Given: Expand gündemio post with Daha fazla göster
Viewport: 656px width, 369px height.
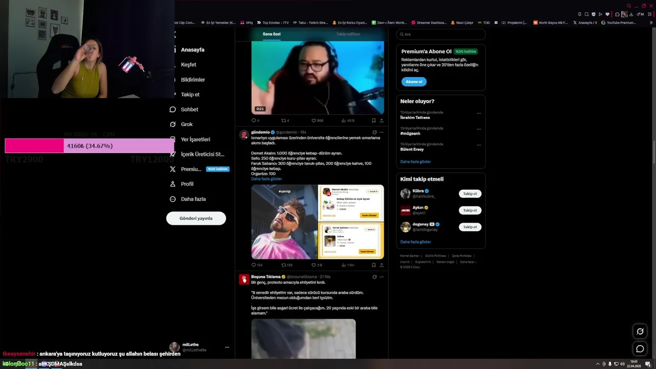Looking at the screenshot, I should tap(266, 179).
